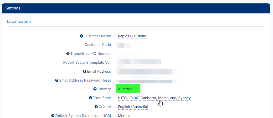
Task: Open the help tooltip for Email Address
Action: [x=85, y=71]
